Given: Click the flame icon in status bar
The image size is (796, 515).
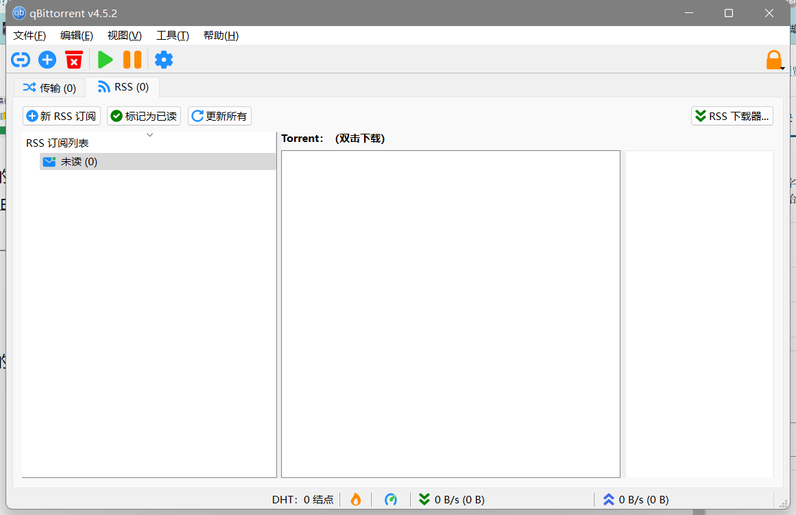Looking at the screenshot, I should [x=355, y=499].
